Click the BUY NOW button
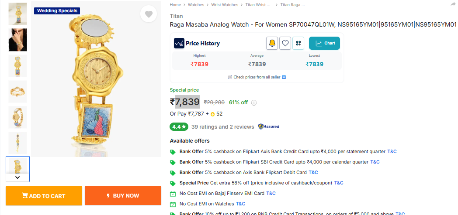Image resolution: width=458 pixels, height=215 pixels. [x=123, y=196]
